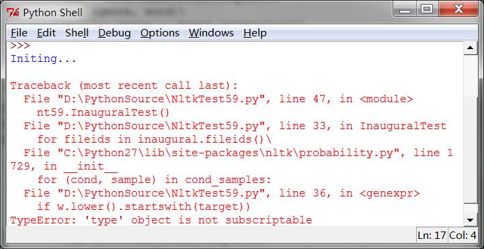Open the Help menu

point(255,33)
